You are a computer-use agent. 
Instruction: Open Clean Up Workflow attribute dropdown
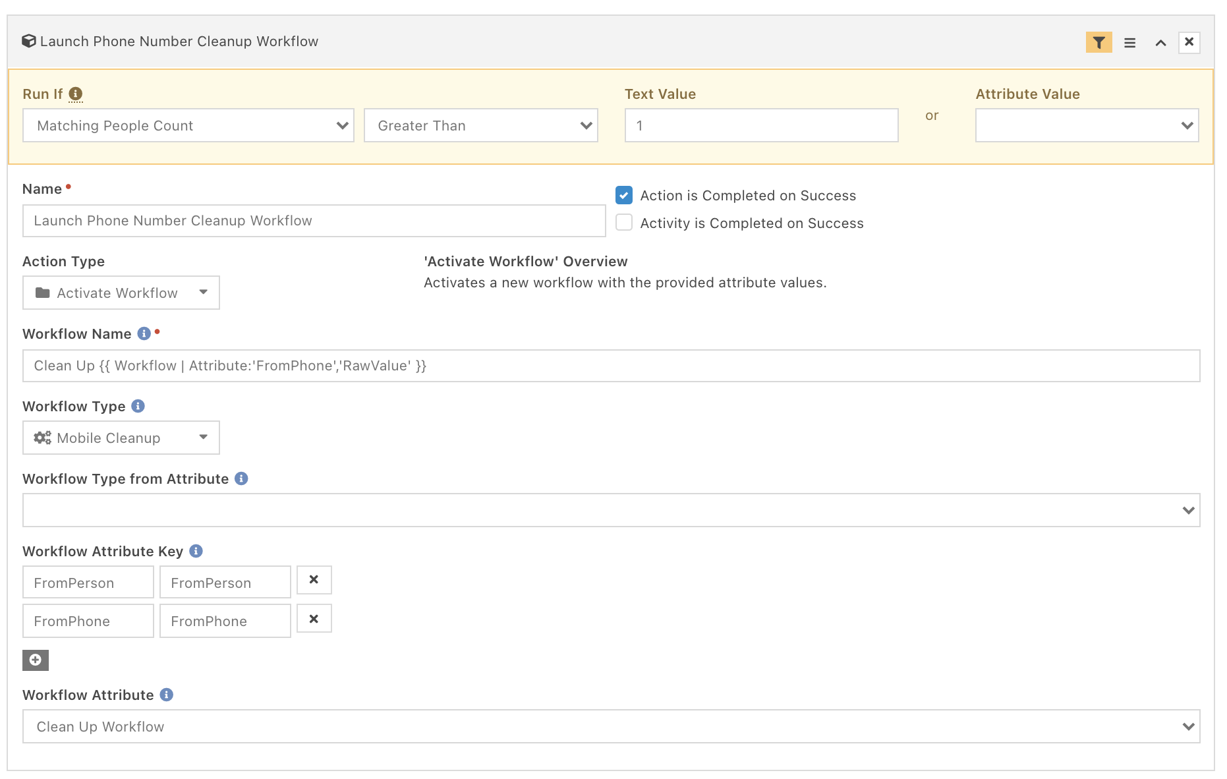click(x=611, y=726)
